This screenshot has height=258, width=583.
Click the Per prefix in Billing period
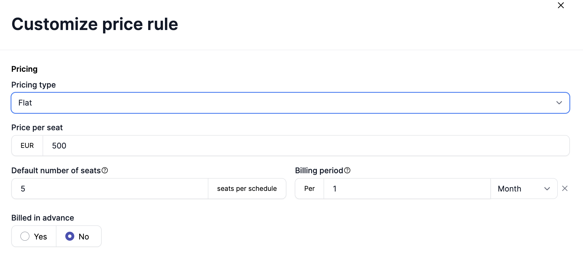309,189
